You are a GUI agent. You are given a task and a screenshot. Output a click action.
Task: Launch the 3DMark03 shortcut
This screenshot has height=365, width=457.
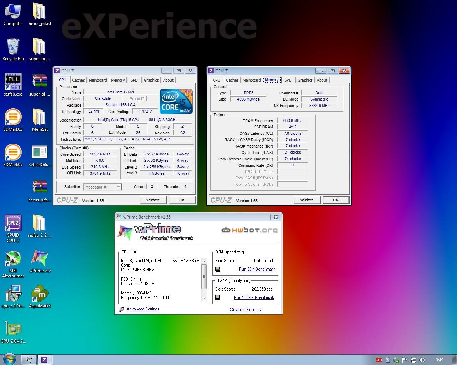pyautogui.click(x=13, y=120)
